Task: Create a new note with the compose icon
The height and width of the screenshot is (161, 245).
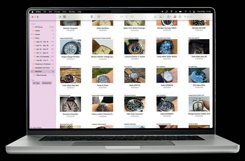Action: tap(99, 17)
